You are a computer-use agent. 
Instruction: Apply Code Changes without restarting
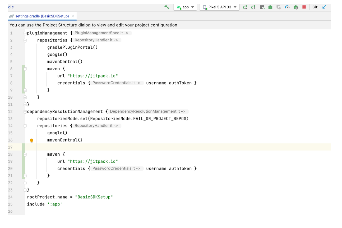tap(253, 7)
